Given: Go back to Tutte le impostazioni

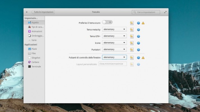Looking at the screenshot, I should [x=43, y=12].
